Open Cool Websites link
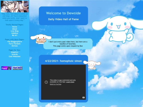This screenshot has width=143, height=107. (x=15, y=57)
